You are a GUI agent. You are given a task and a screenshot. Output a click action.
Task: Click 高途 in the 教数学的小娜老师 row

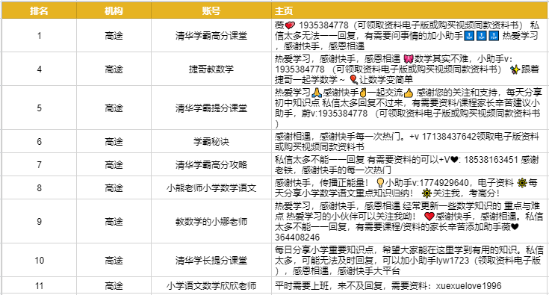[114, 221]
